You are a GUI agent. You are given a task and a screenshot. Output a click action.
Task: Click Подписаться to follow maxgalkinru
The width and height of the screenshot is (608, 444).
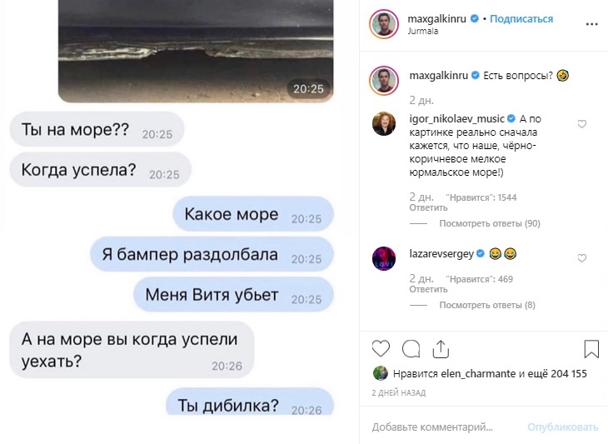521,18
